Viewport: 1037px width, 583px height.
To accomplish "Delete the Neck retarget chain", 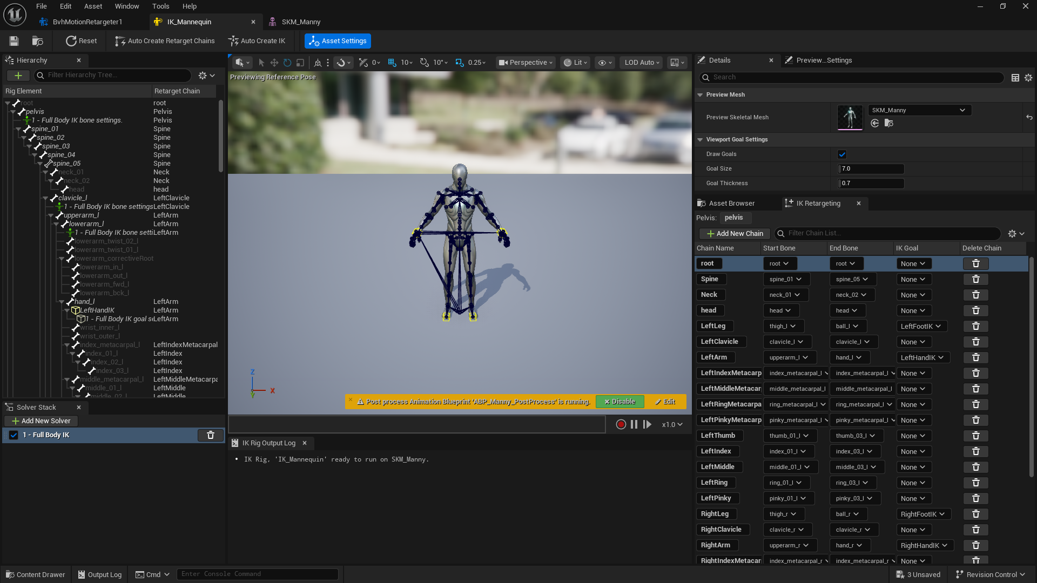I will 976,295.
